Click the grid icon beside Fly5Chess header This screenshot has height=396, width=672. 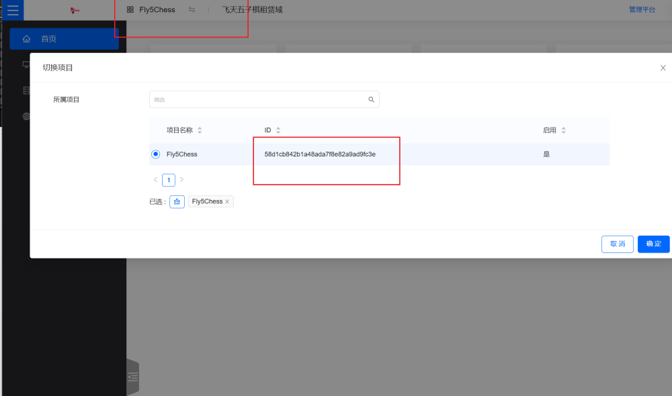click(x=130, y=10)
